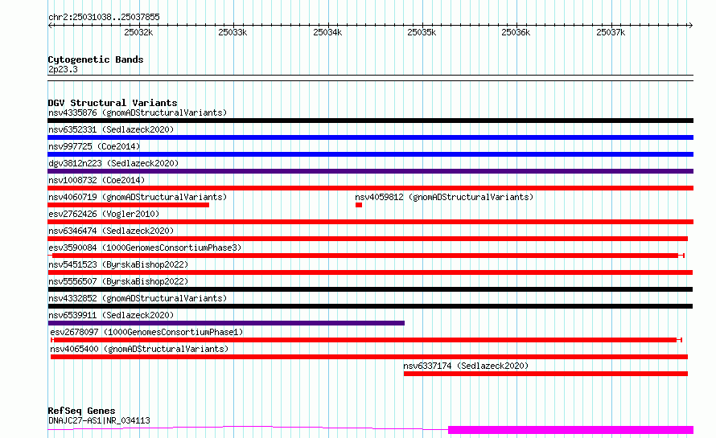Click the thin magenta intron line of DNAJC27-AS1

click(248, 427)
